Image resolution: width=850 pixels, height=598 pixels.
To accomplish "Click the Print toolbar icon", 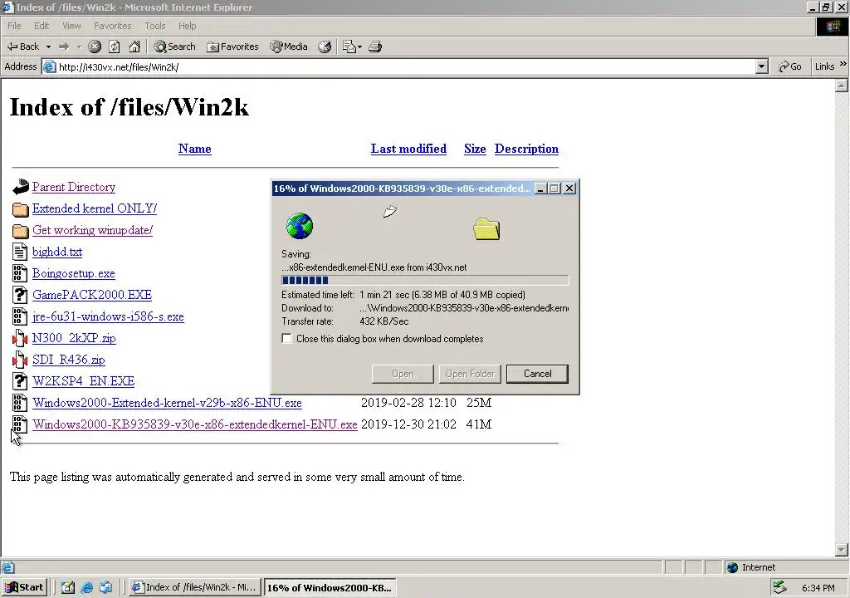I will [375, 47].
